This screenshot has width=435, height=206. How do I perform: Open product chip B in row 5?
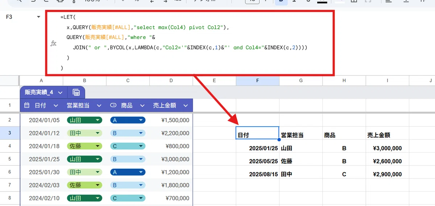coord(128,159)
